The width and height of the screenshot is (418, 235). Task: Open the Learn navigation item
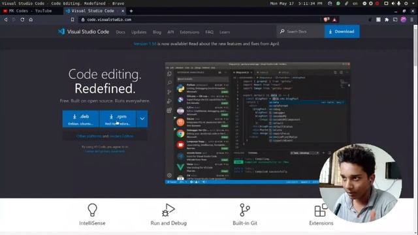225,32
